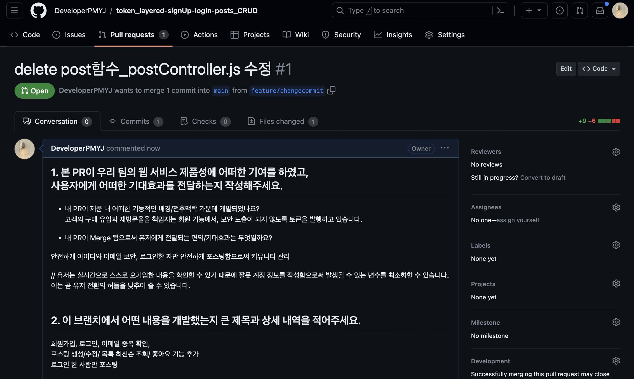Open the global issues icon
This screenshot has width=634, height=379.
(x=559, y=11)
